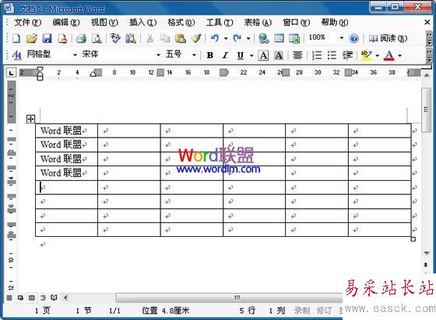Image resolution: width=436 pixels, height=320 pixels.
Task: Click the tab selector at the ruler corner
Action: pyautogui.click(x=11, y=73)
